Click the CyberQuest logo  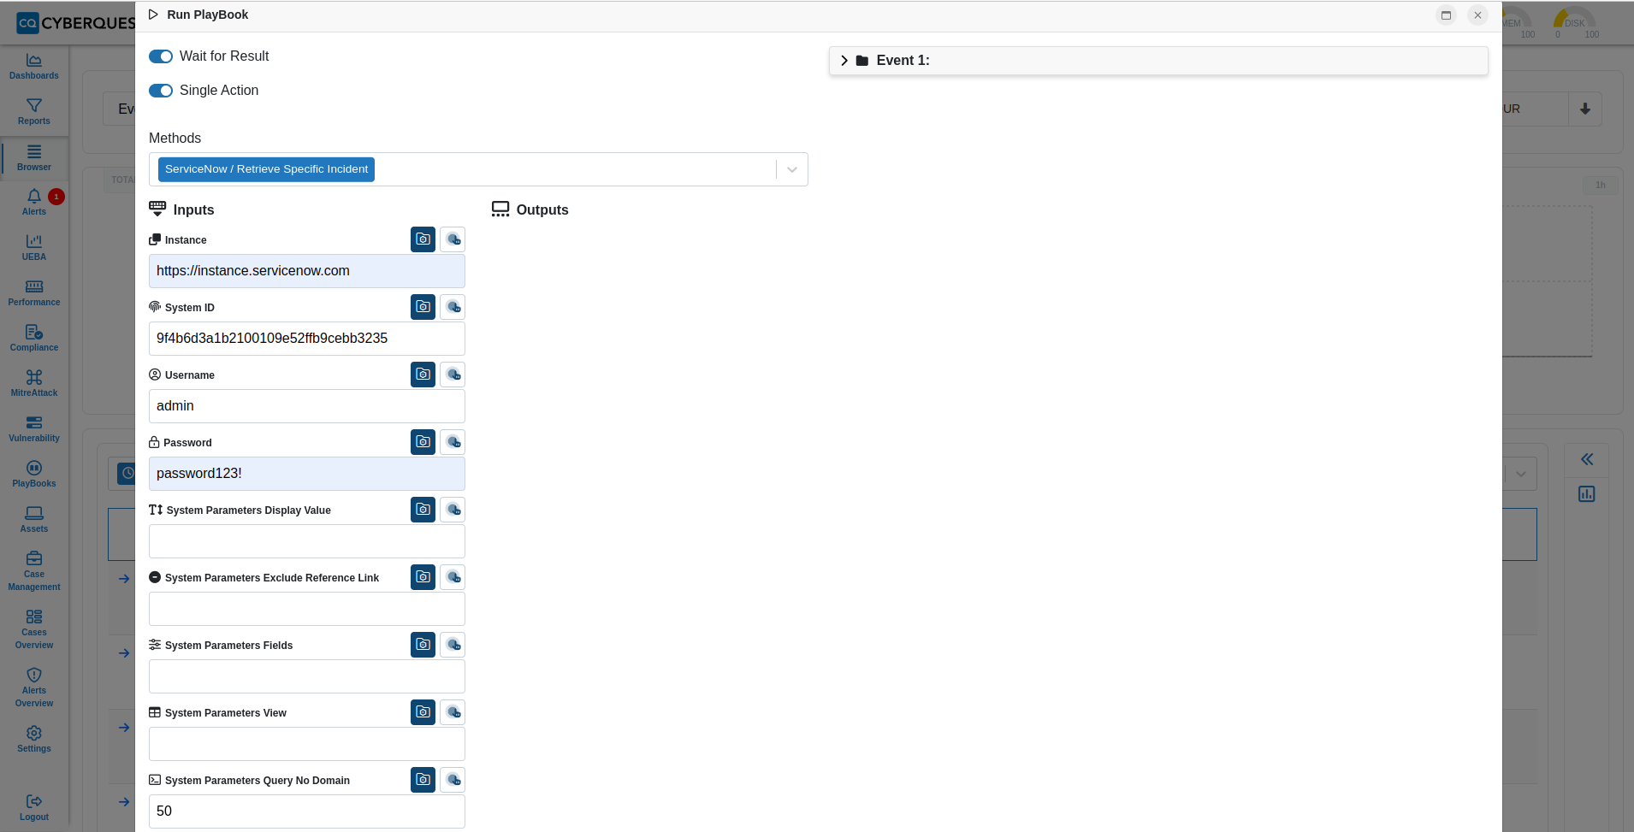pos(75,22)
